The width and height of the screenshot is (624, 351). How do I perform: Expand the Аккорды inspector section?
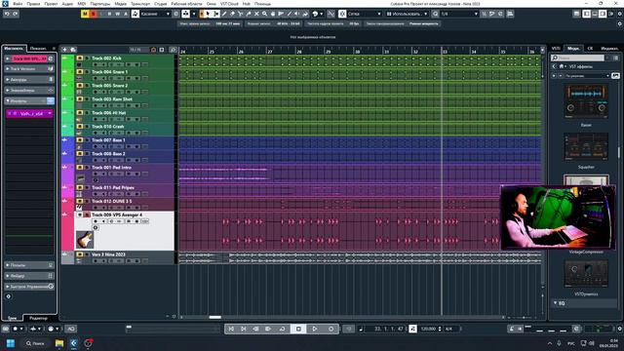(x=29, y=80)
